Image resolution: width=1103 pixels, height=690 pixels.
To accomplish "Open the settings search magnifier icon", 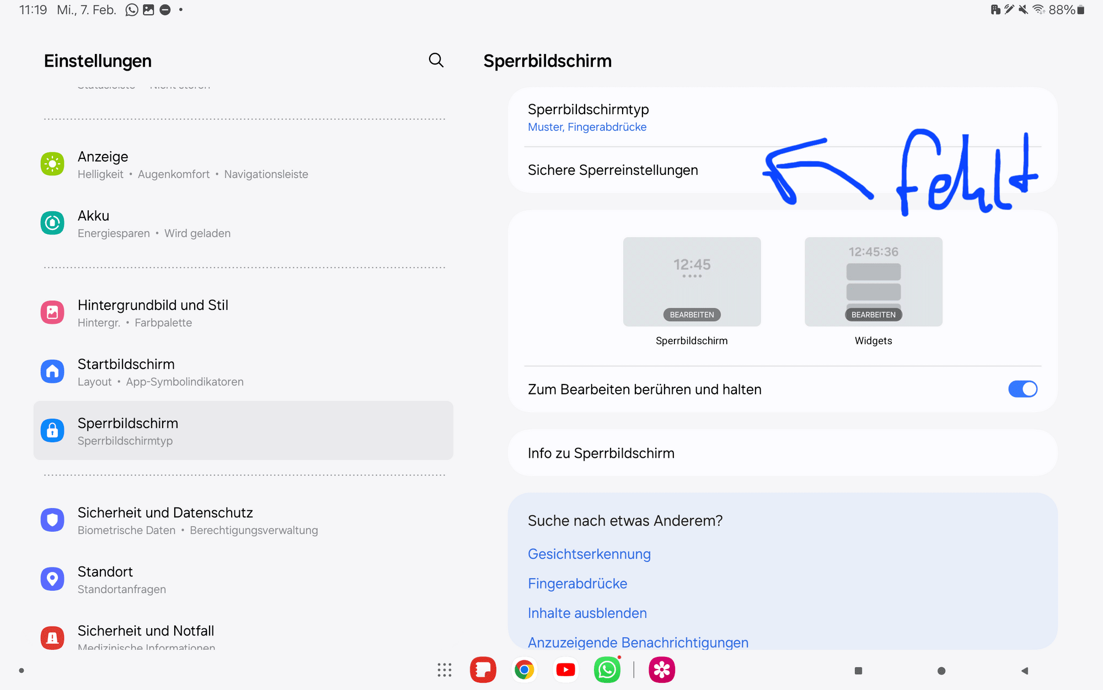I will (x=436, y=60).
